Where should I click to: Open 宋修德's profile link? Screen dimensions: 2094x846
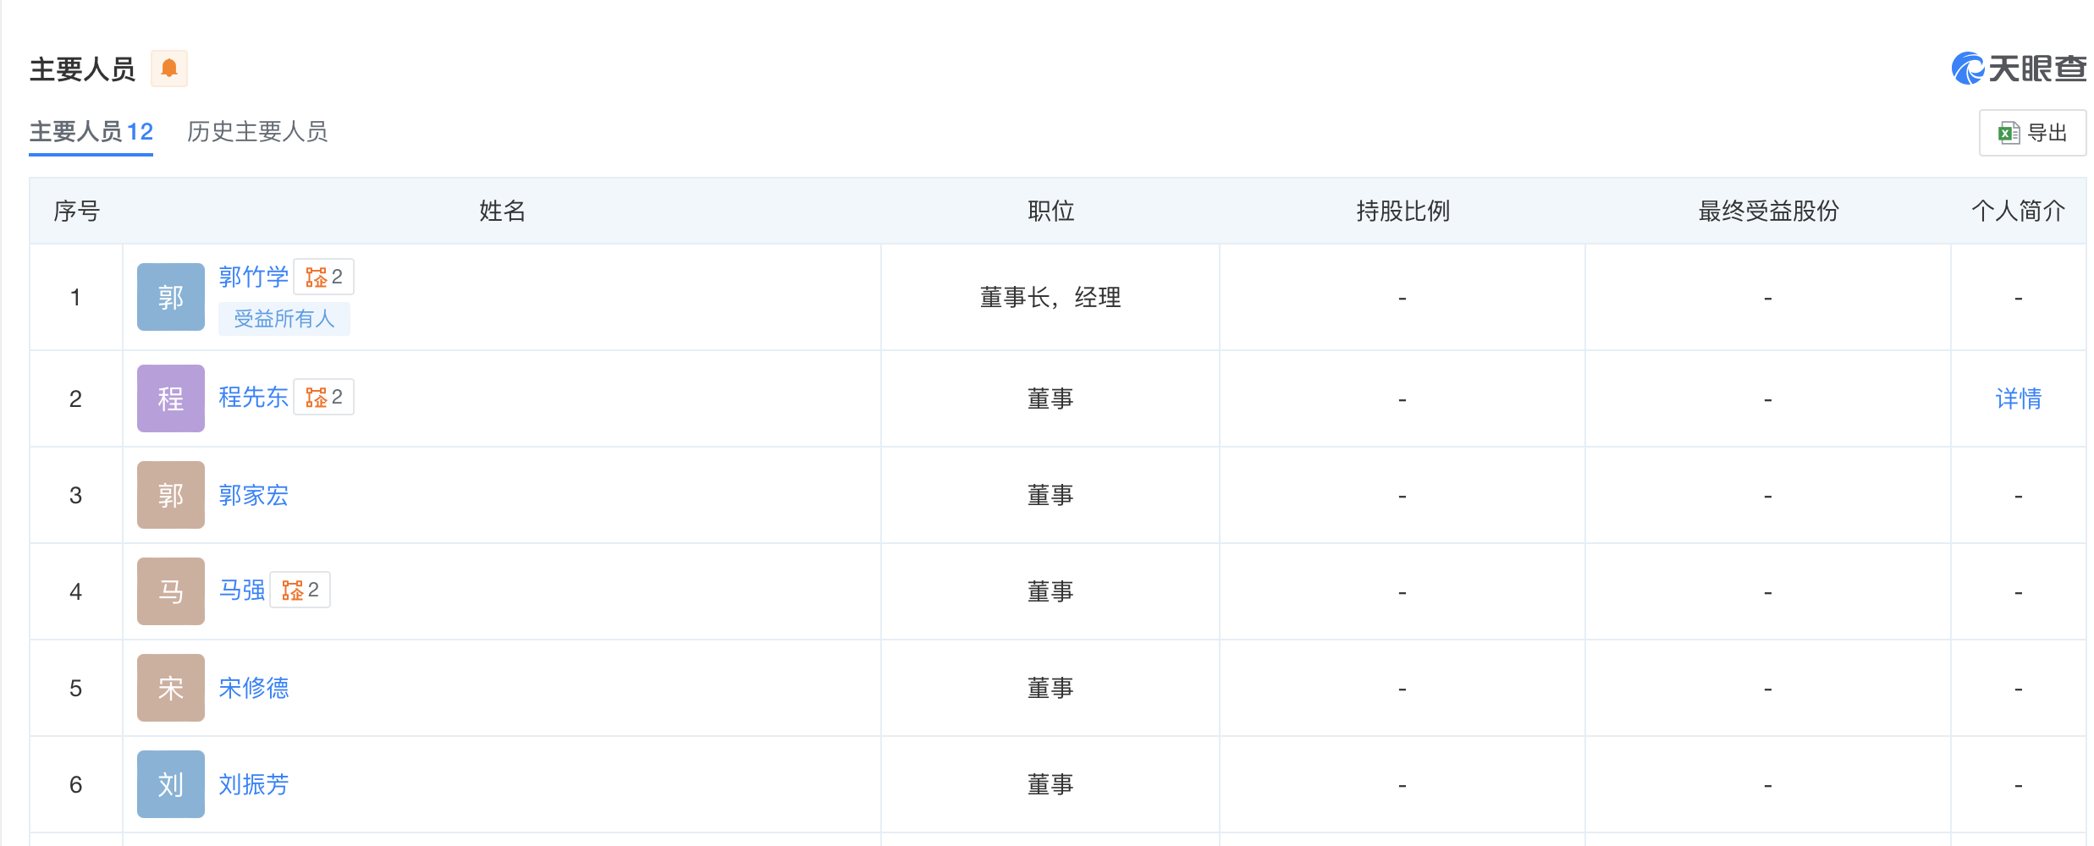(x=253, y=688)
